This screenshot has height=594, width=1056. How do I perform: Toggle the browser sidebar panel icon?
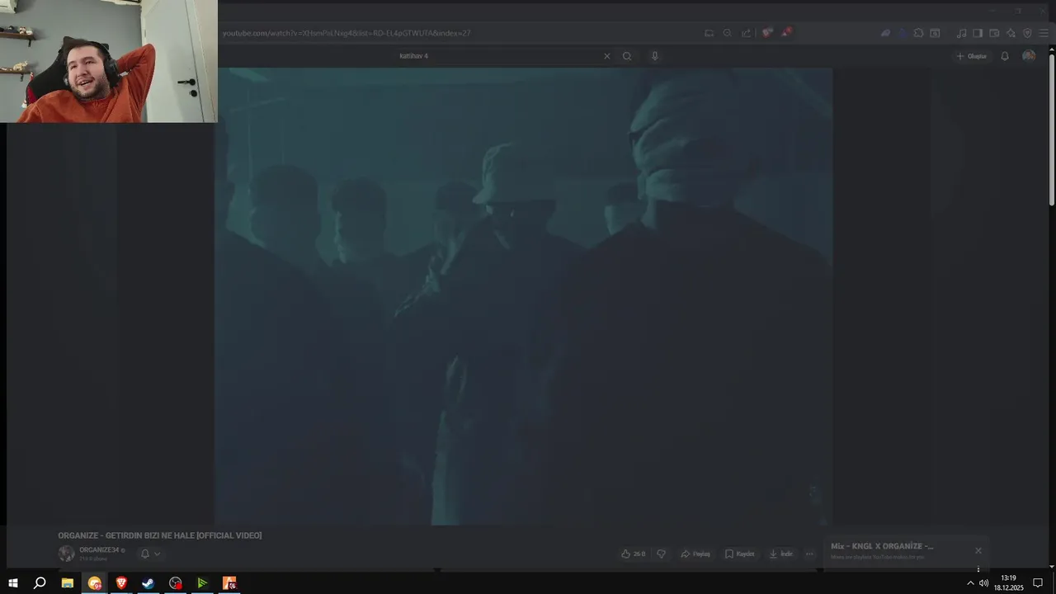[978, 33]
